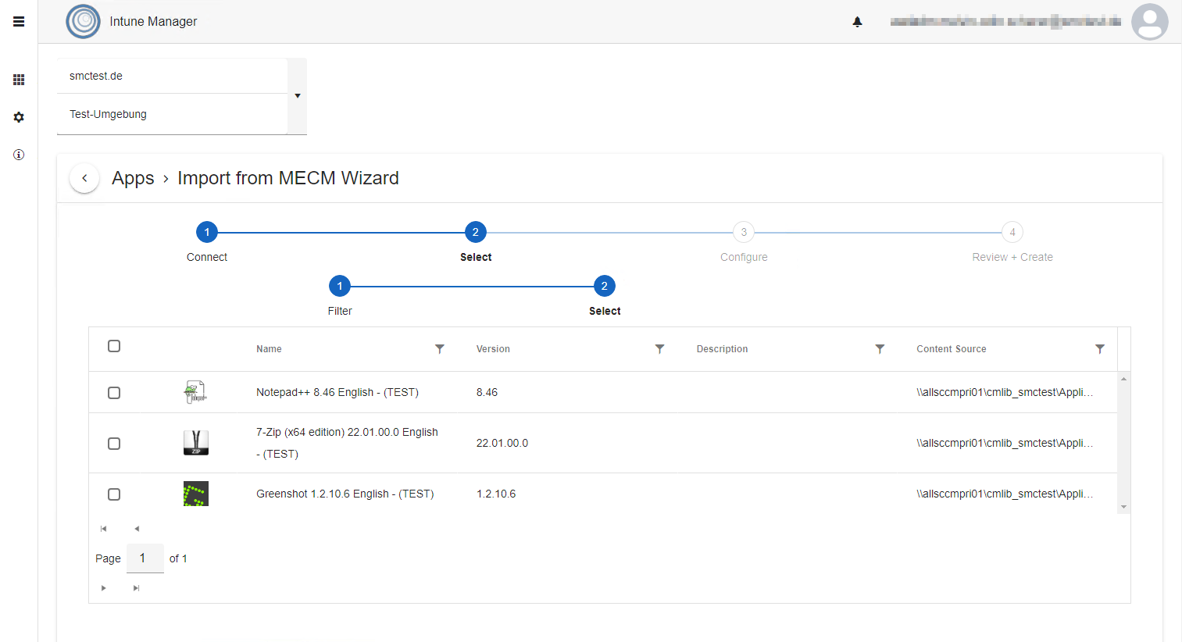Click the Notepad++ app icon
Screen dimensions: 1182x642
[195, 392]
